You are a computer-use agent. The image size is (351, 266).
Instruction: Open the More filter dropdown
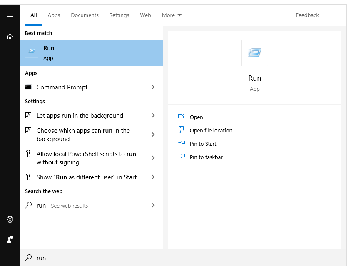point(172,15)
